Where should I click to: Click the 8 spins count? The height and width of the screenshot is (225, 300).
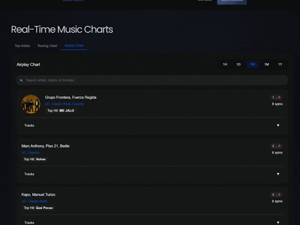point(277,104)
